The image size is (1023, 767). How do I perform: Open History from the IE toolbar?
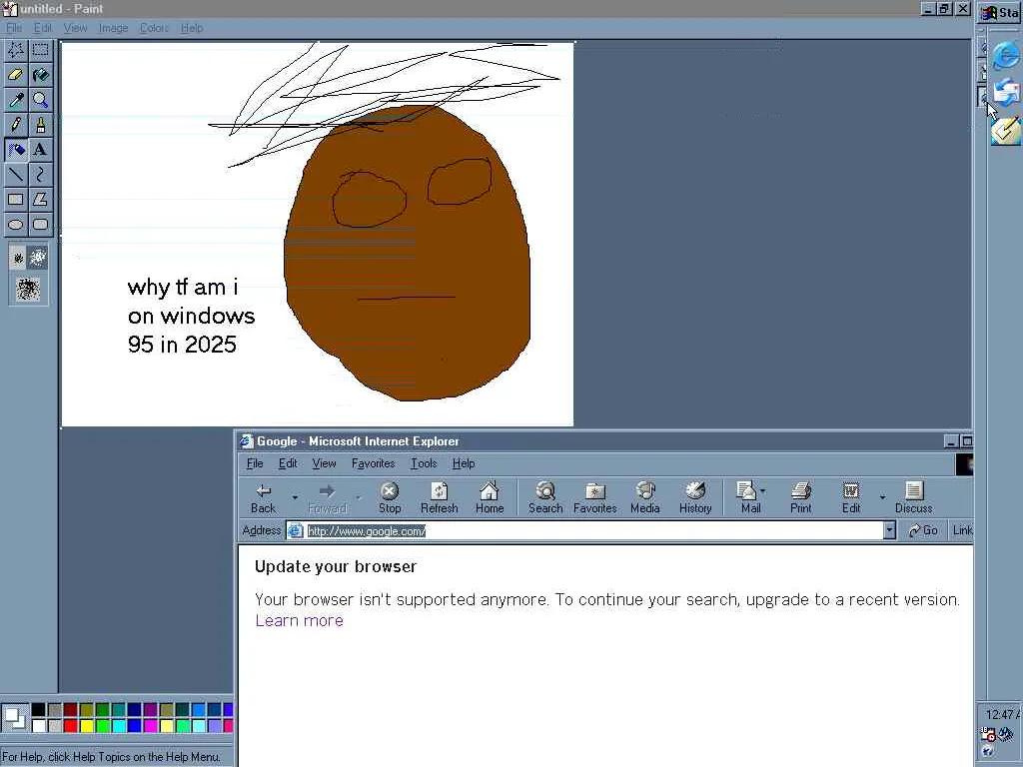point(695,497)
